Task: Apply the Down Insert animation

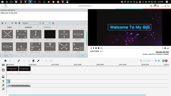Action: click(50, 34)
